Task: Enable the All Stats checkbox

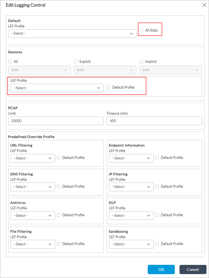Action: click(x=141, y=30)
